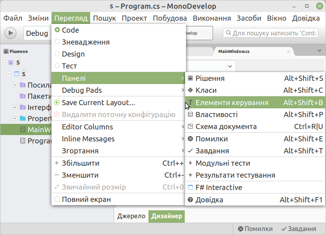
Task: Collapse the project s node
Action: [x=9, y=74]
